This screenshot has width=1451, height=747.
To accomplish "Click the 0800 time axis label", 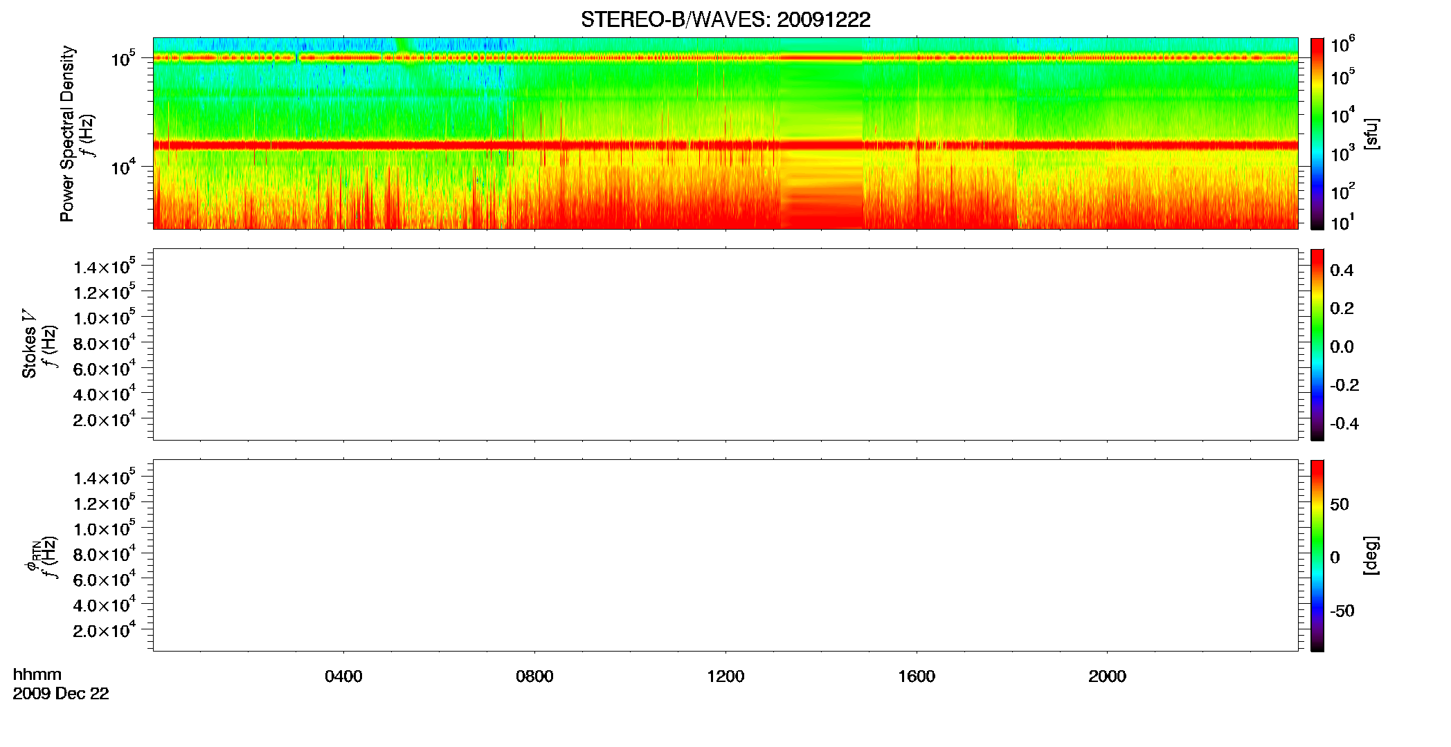I will (534, 676).
